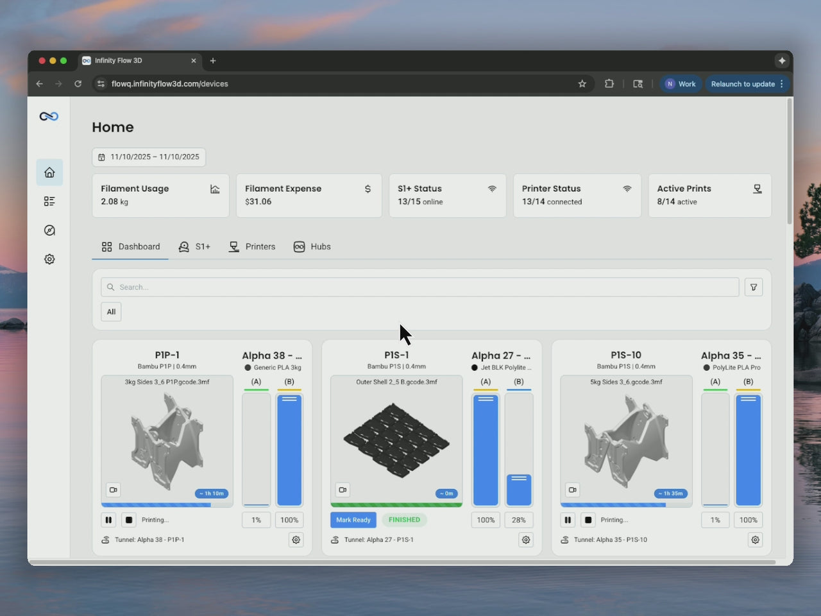Click Relaunch to update in the browser

(744, 83)
